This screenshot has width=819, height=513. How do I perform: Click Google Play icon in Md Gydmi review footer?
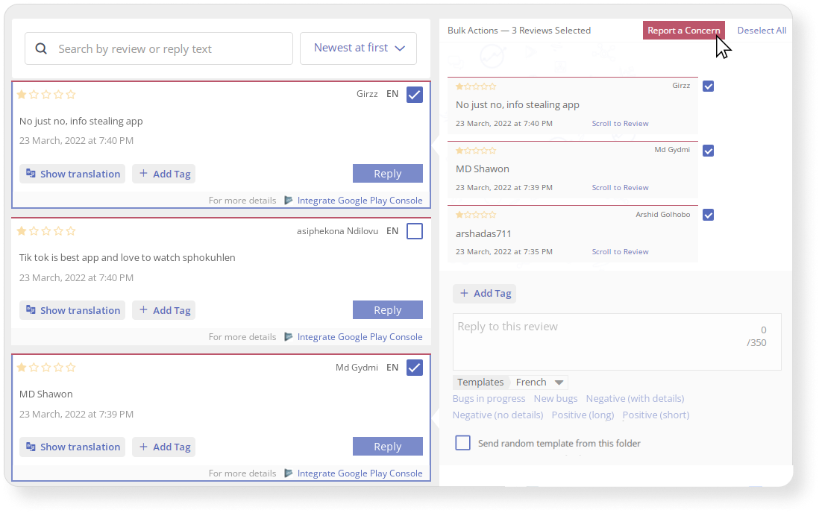coord(289,473)
